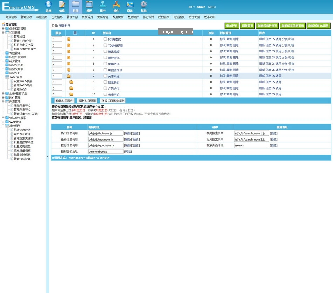This screenshot has height=293, width=333.
Task: Focus the 搜索页面地址 input field
Action: point(251,145)
